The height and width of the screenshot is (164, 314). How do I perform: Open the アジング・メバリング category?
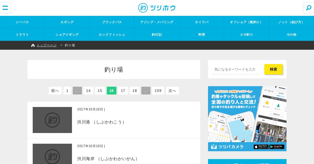[x=157, y=22]
